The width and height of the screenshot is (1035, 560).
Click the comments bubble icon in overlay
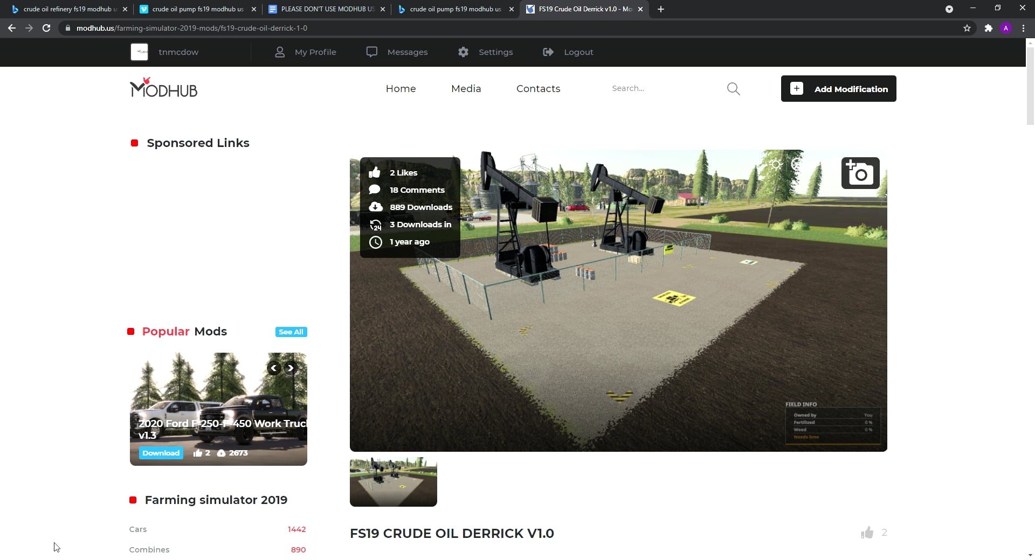tap(375, 190)
